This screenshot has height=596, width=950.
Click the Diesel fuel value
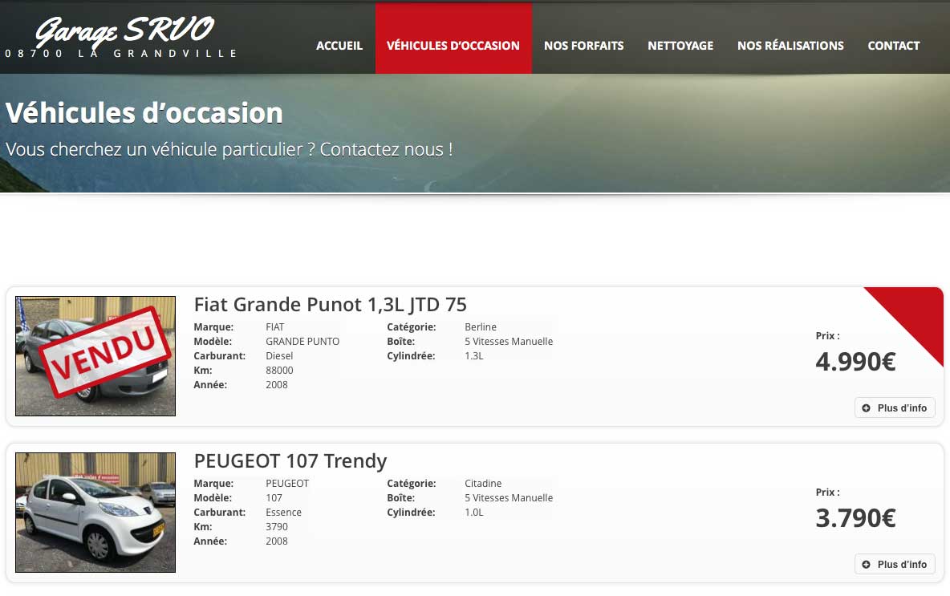(x=279, y=356)
